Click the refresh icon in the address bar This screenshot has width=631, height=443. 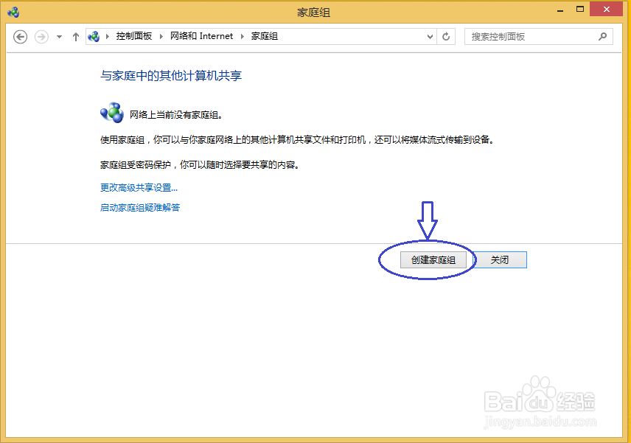[x=446, y=36]
